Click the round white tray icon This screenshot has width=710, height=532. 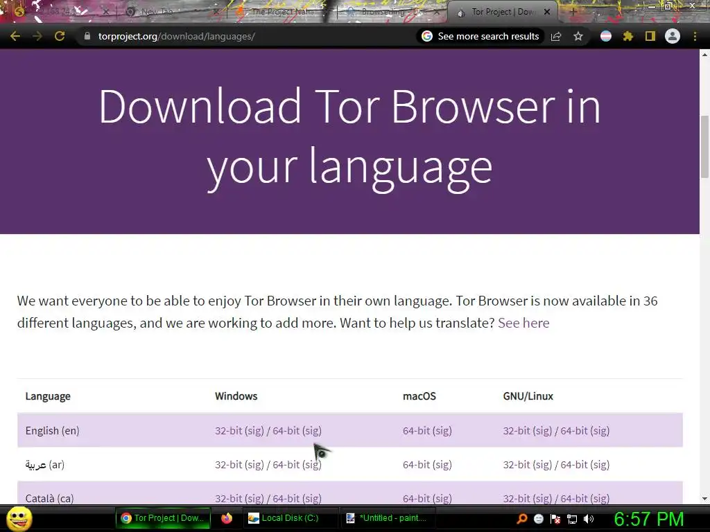point(538,519)
